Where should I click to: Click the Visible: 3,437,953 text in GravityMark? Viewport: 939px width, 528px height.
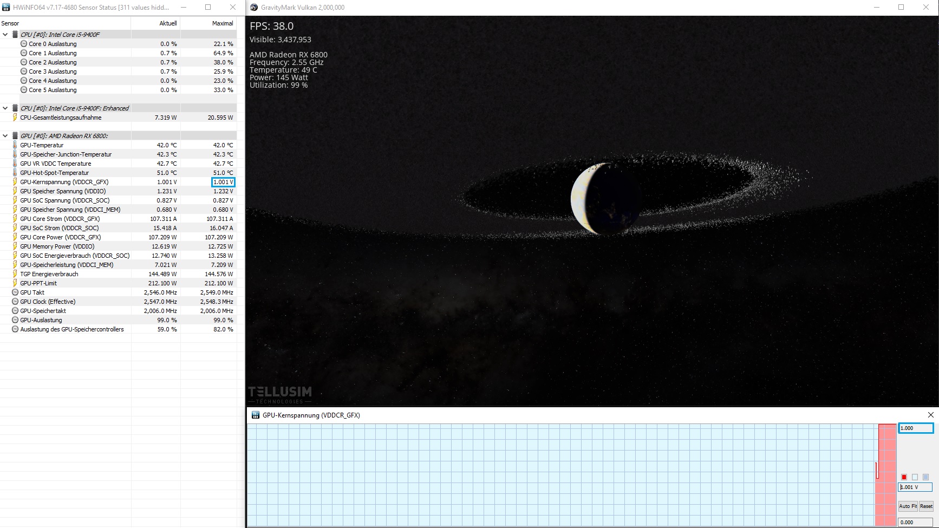pyautogui.click(x=280, y=40)
